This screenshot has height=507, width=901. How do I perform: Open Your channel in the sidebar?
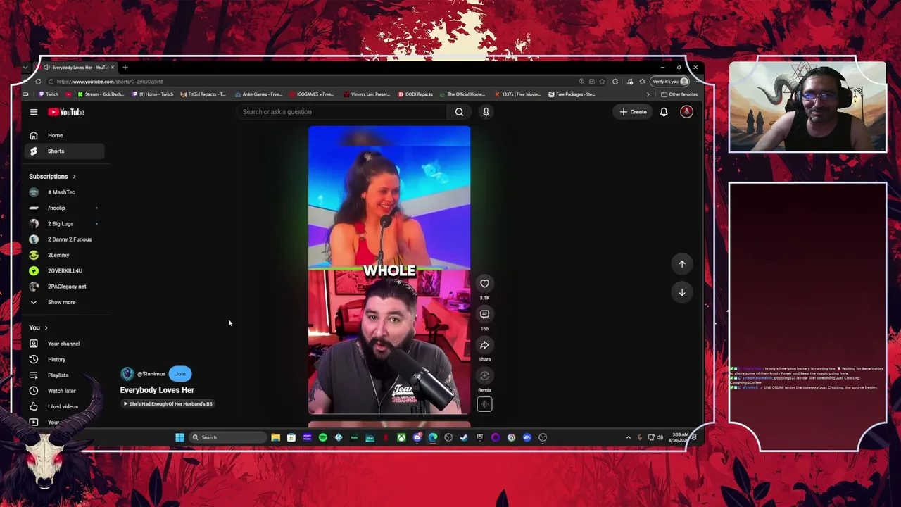coord(65,344)
